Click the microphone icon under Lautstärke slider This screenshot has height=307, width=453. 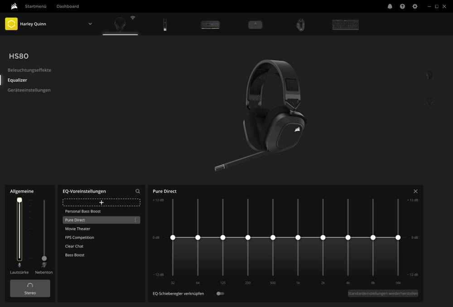click(x=19, y=265)
